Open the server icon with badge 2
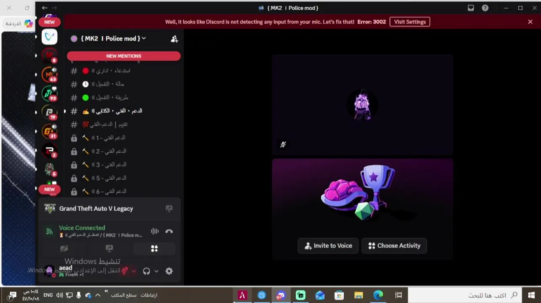The height and width of the screenshot is (303, 541). (x=49, y=150)
